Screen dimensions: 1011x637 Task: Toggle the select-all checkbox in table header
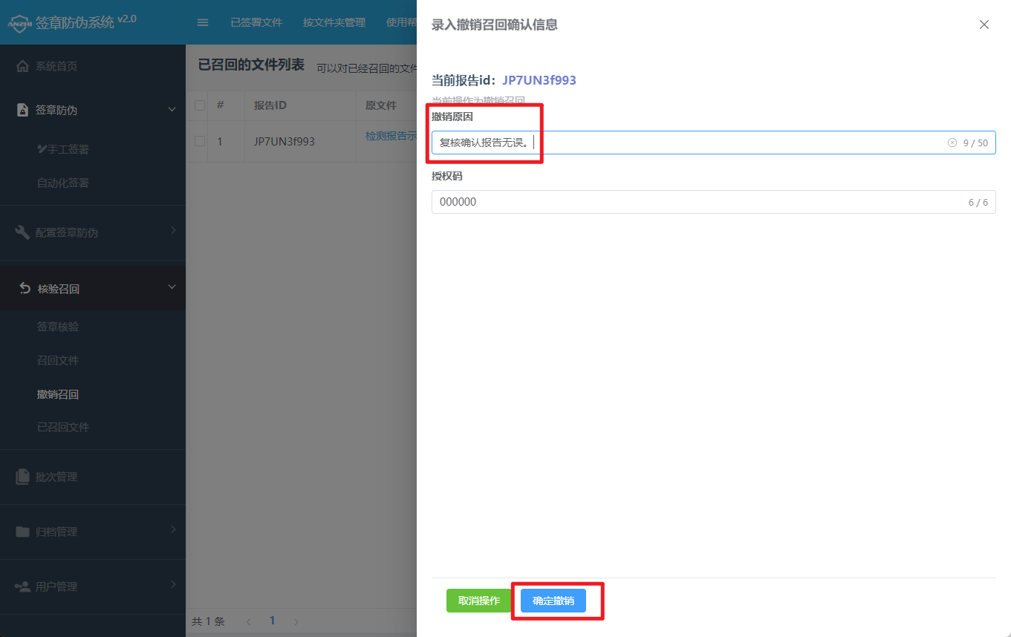tap(200, 105)
